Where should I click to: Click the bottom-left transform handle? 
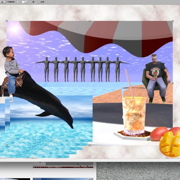click(x=7, y=145)
